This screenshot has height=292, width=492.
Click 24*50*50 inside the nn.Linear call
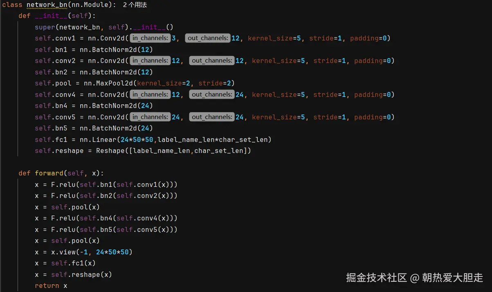pyautogui.click(x=137, y=140)
